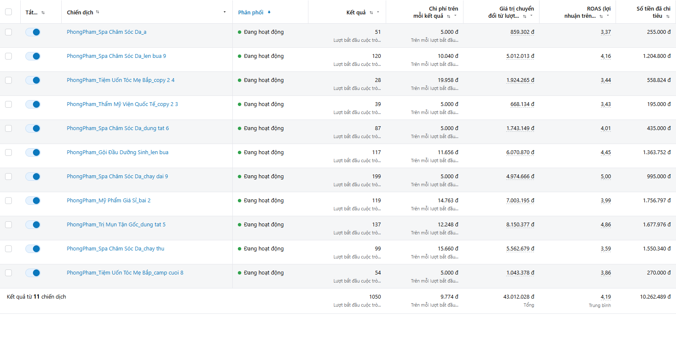Toggle off Trị Mụn Tận Gốc_dung tat 5
The width and height of the screenshot is (676, 359).
coord(33,225)
